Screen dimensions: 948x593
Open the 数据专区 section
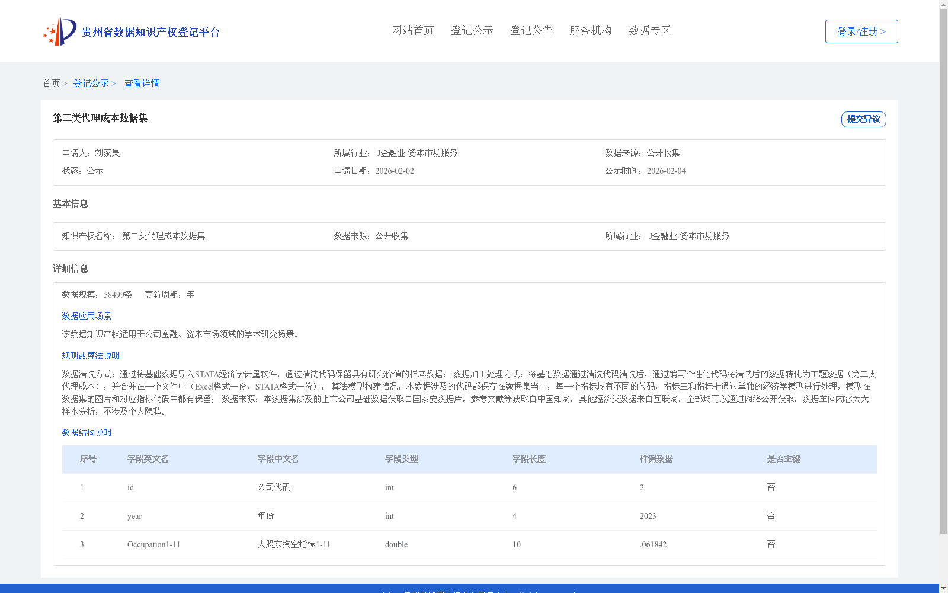(650, 31)
